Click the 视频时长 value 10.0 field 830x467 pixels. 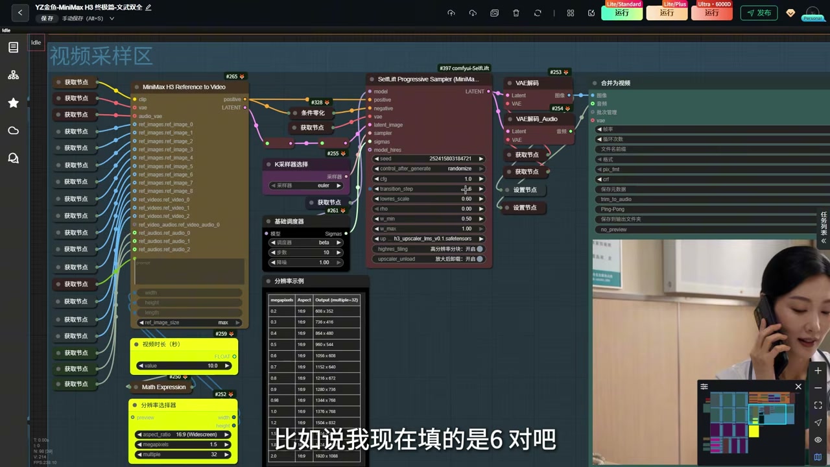[184, 366]
